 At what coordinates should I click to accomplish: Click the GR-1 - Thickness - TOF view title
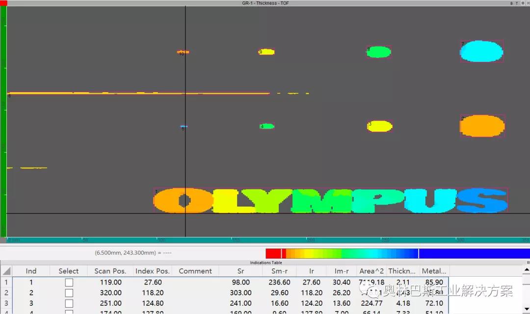(265, 3)
